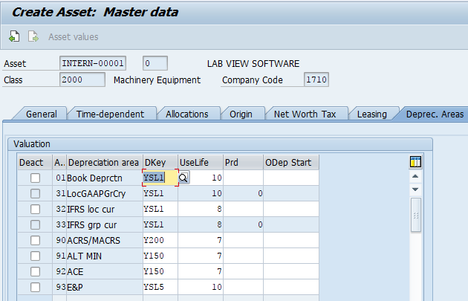Click the DKey search help icon
468x301 pixels.
click(x=183, y=178)
